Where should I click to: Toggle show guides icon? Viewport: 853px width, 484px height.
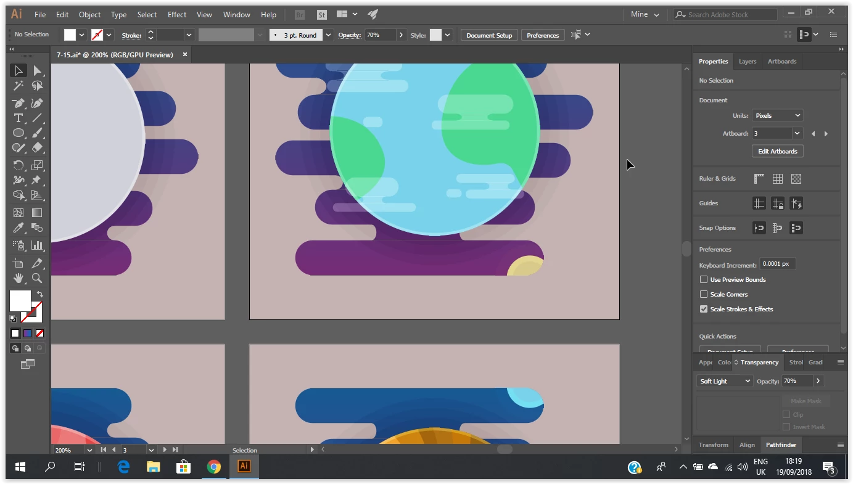(759, 203)
